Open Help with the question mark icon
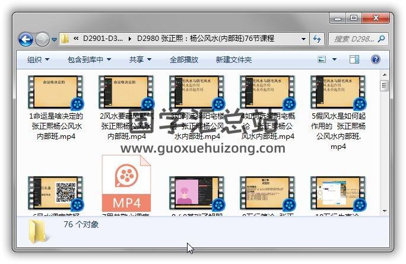406x264 pixels. pyautogui.click(x=375, y=59)
